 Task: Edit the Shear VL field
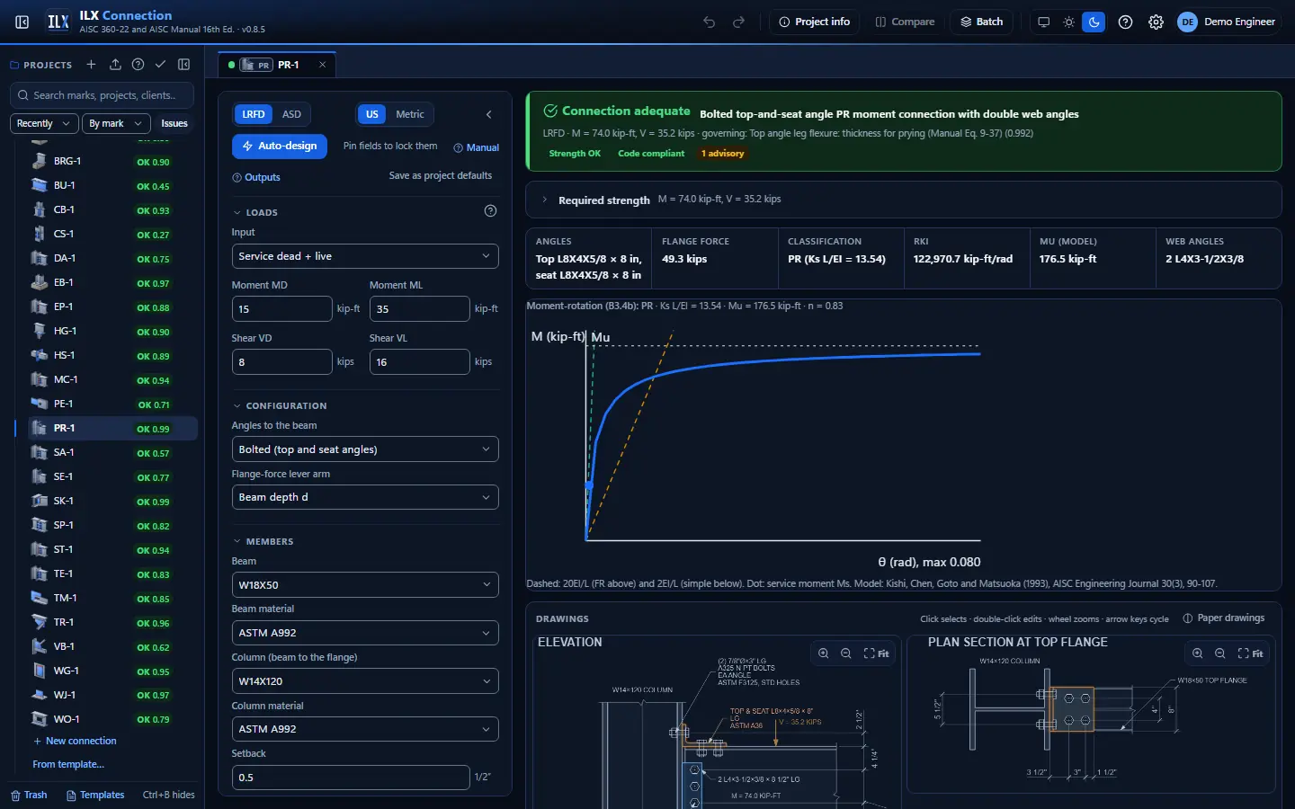(x=420, y=361)
